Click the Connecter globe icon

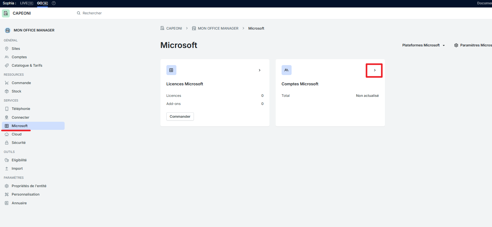(x=7, y=117)
